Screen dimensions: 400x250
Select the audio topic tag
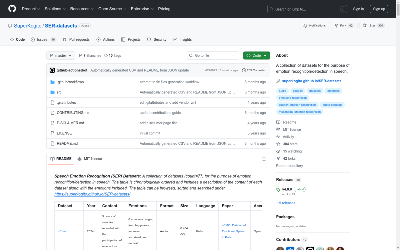(282, 91)
